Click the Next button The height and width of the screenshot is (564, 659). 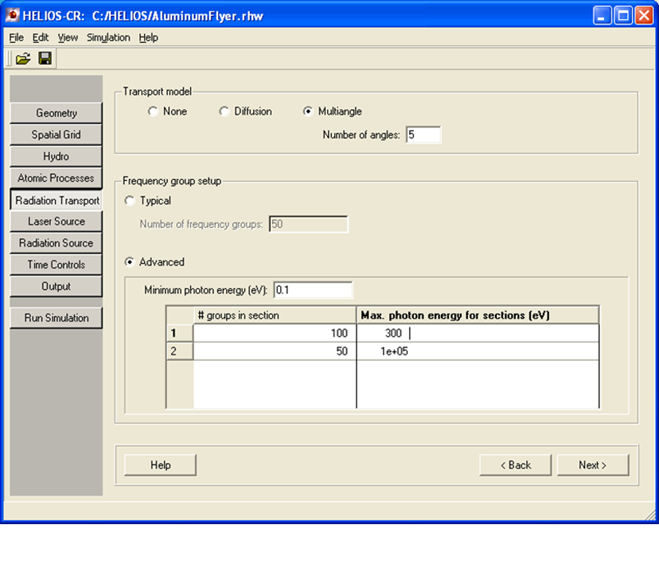click(x=593, y=465)
